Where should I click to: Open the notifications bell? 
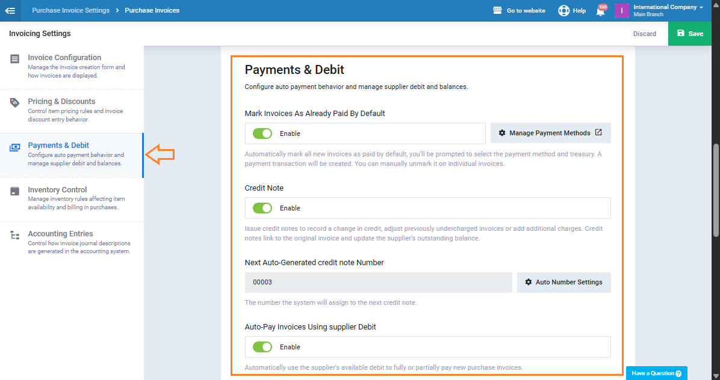(x=600, y=11)
